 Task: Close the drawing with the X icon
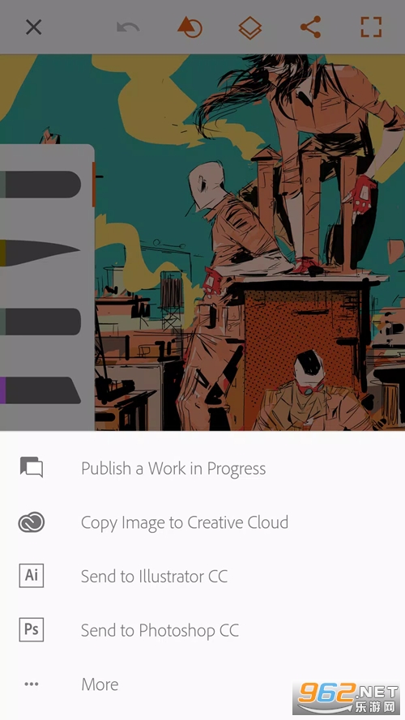pyautogui.click(x=33, y=27)
